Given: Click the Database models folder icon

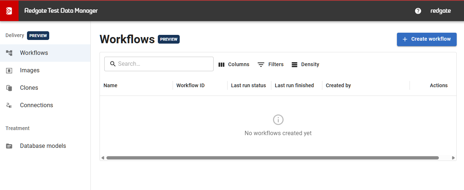Looking at the screenshot, I should tap(9, 146).
